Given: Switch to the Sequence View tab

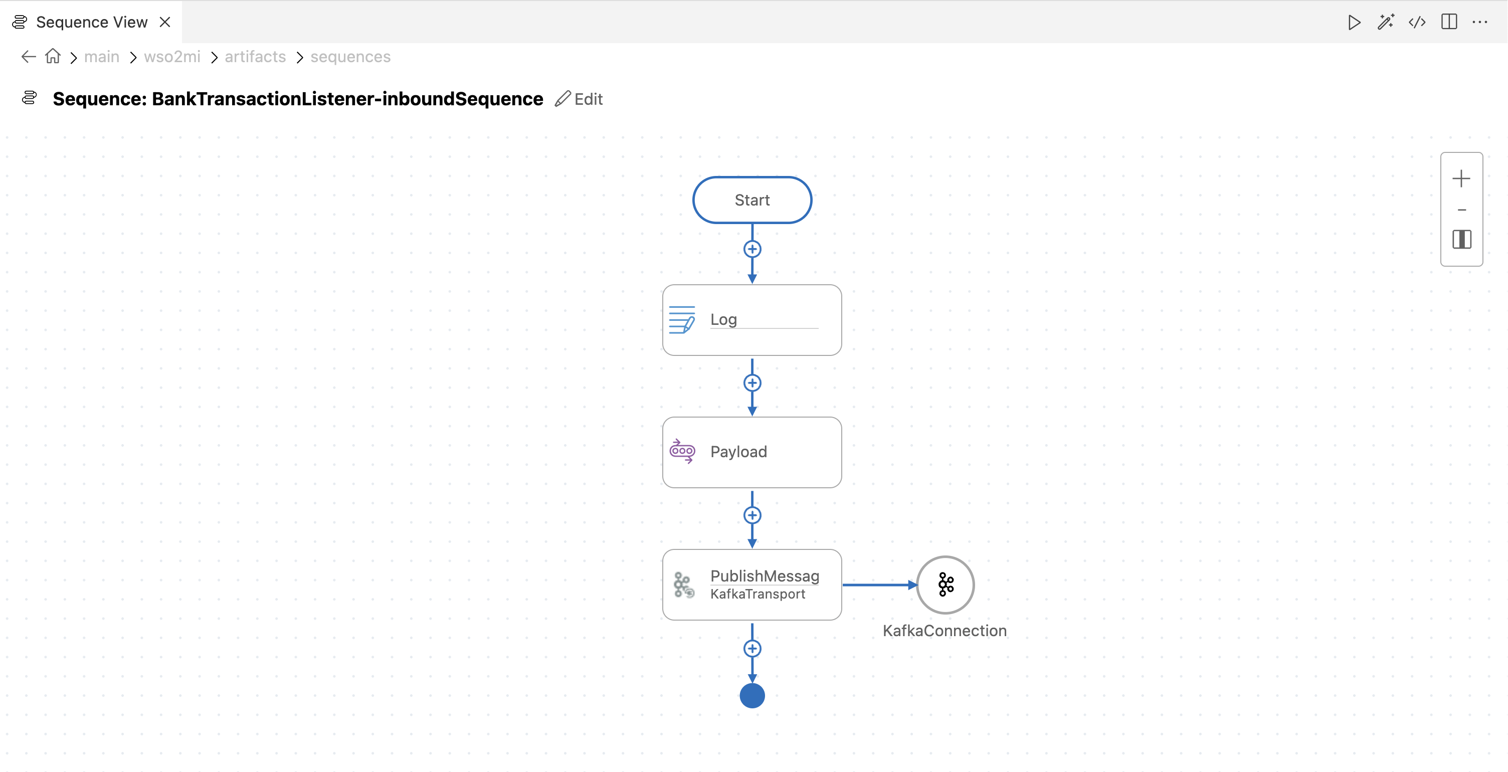Looking at the screenshot, I should pos(91,22).
